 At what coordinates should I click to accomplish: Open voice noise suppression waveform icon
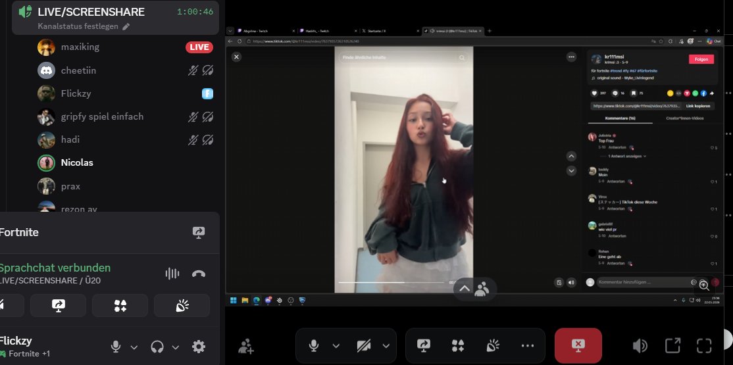(x=172, y=274)
